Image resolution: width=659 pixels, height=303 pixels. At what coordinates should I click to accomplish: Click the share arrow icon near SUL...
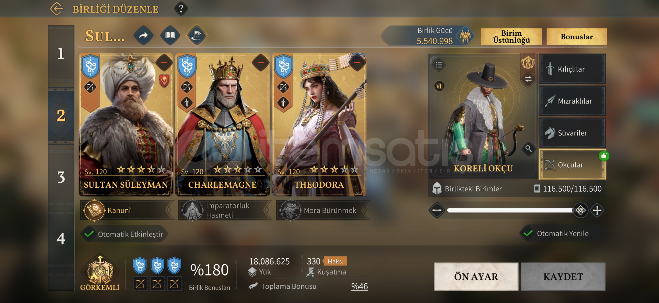pyautogui.click(x=143, y=35)
